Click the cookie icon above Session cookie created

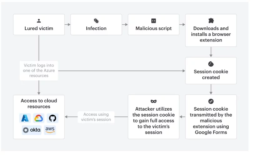211,64
